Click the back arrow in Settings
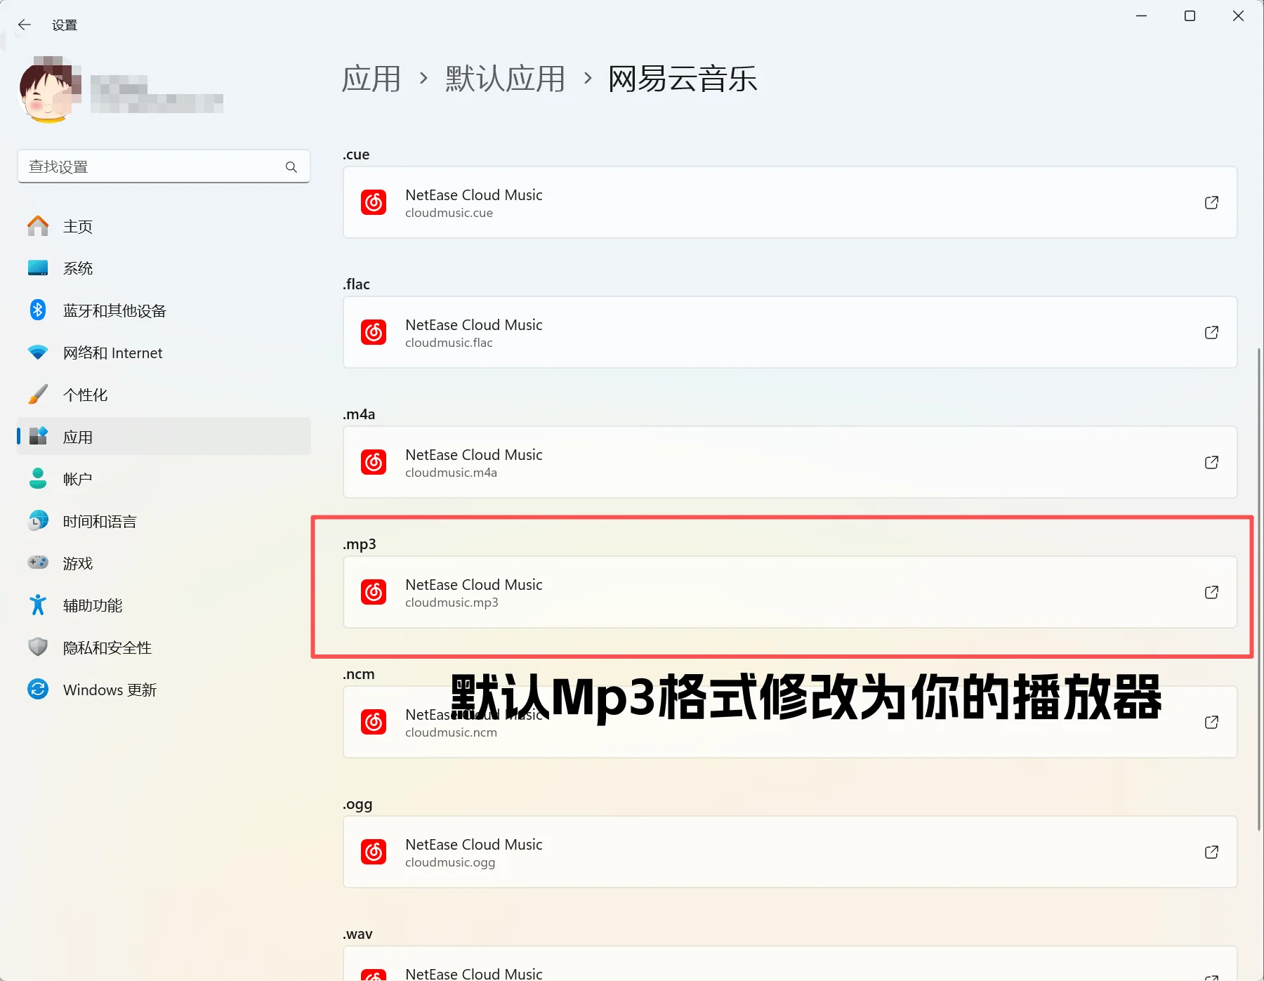Screen dimensions: 1264x981 (25, 25)
